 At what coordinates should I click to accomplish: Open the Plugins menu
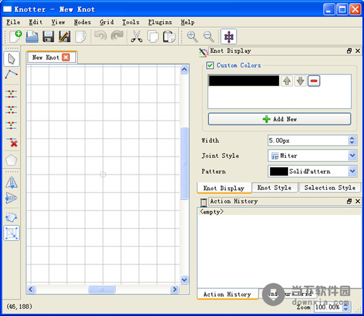[x=160, y=22]
